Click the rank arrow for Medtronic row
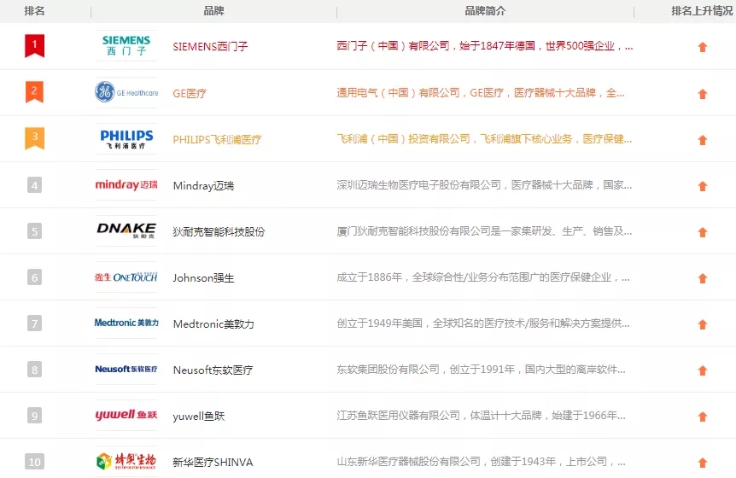736x478 pixels. click(703, 324)
